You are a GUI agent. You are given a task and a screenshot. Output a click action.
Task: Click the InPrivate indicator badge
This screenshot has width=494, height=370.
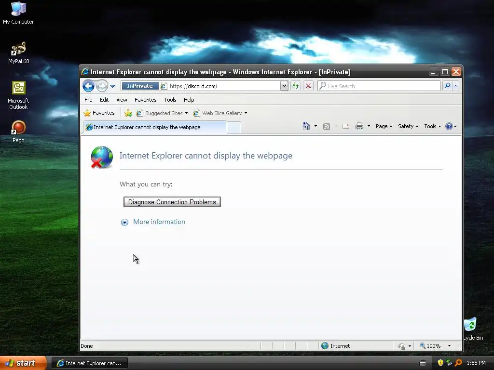pyautogui.click(x=139, y=86)
